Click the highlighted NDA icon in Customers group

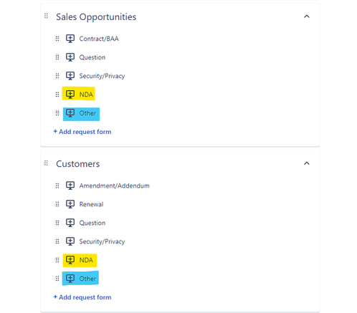coord(70,260)
